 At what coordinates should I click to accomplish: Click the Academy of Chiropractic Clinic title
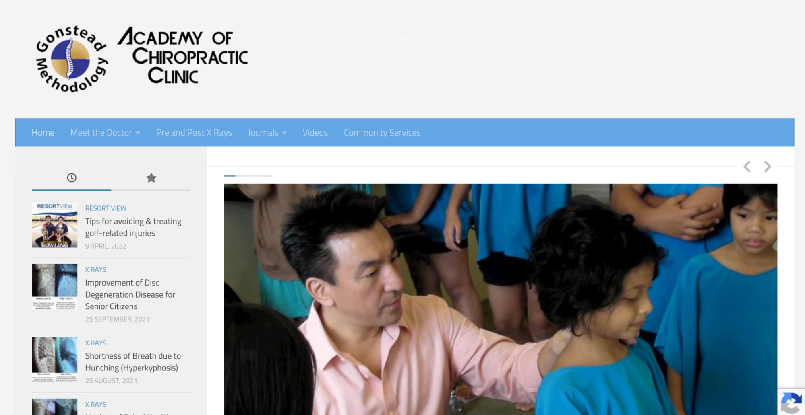tap(183, 56)
